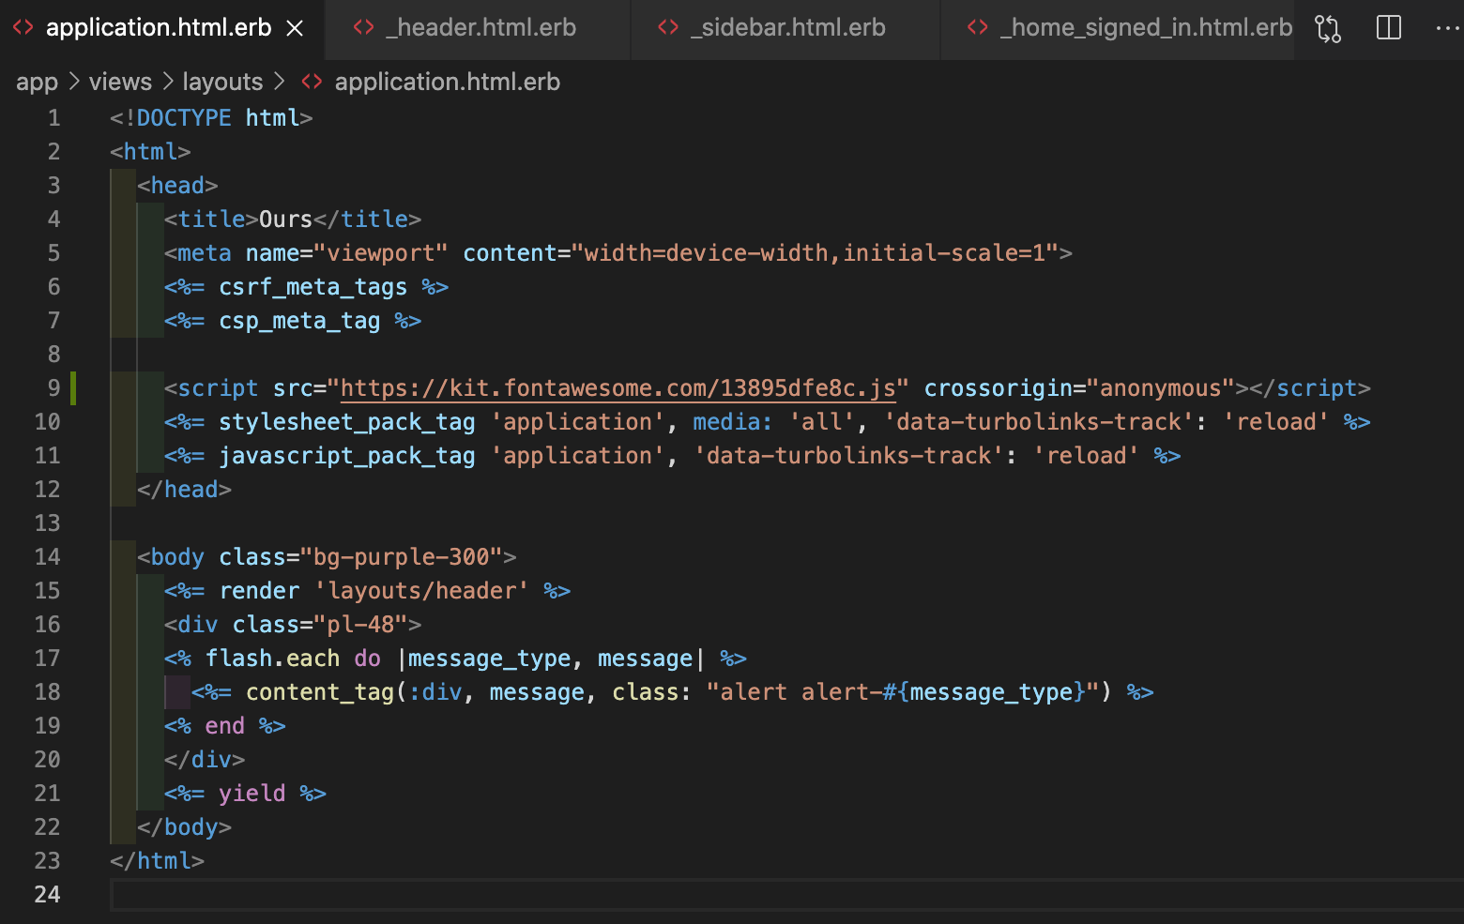Click the closing </head> tag
The width and height of the screenshot is (1464, 924).
tap(184, 490)
